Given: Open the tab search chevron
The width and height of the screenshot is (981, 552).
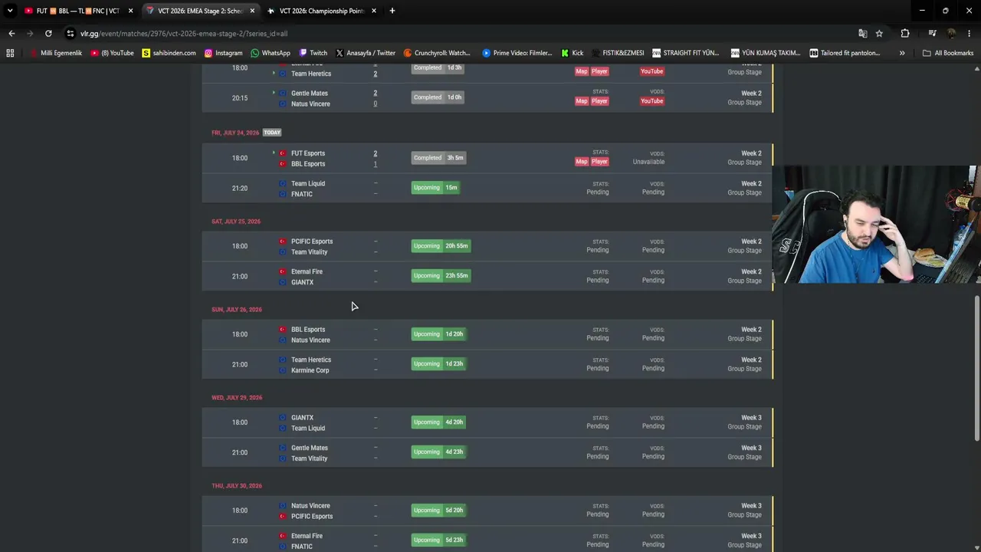Looking at the screenshot, I should (10, 11).
